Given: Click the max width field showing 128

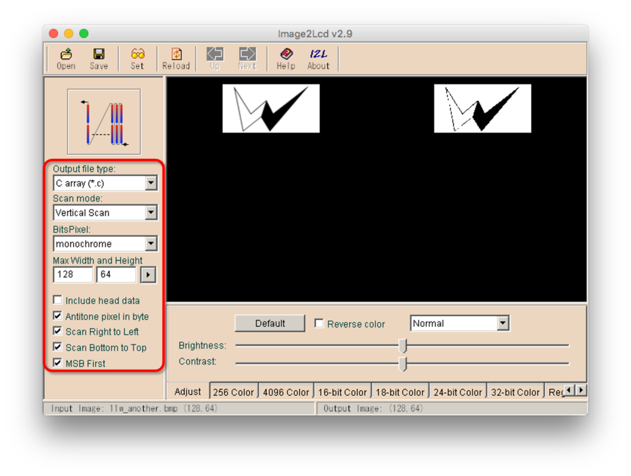Looking at the screenshot, I should click(x=73, y=275).
